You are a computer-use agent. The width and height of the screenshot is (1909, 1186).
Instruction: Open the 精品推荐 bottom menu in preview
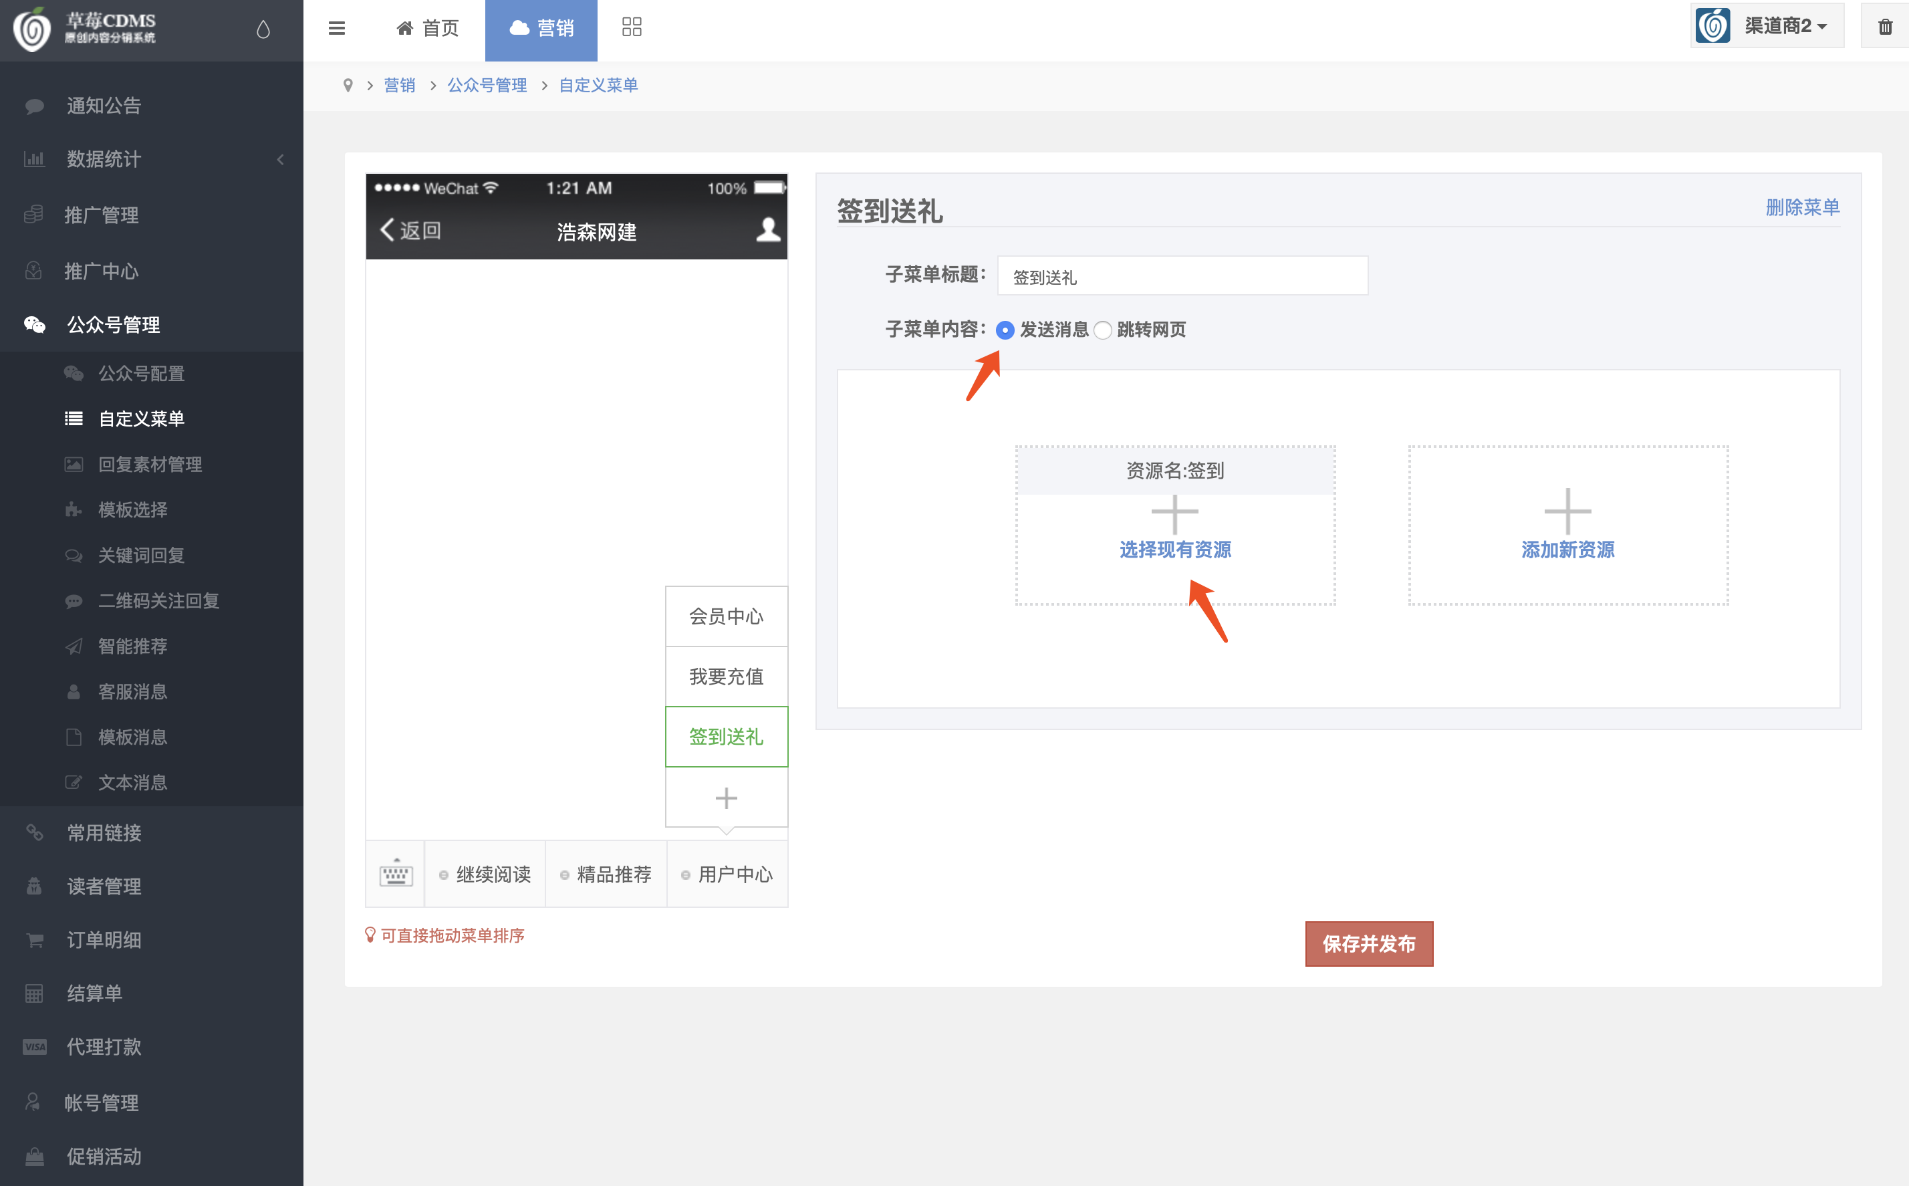coord(606,874)
